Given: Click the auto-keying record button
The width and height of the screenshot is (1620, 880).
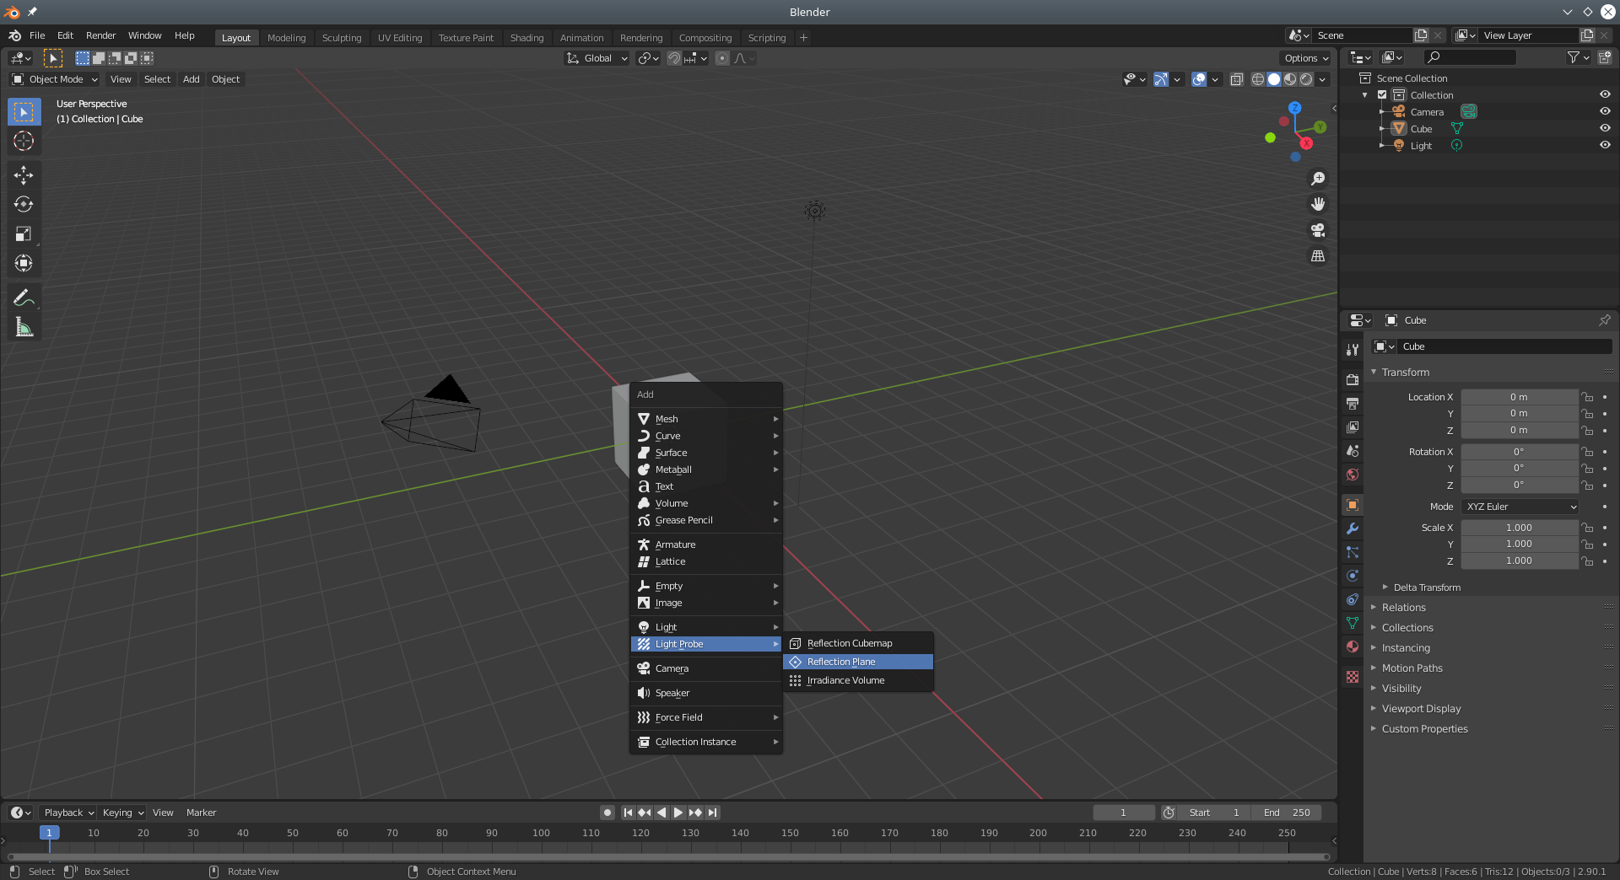Looking at the screenshot, I should tap(607, 813).
